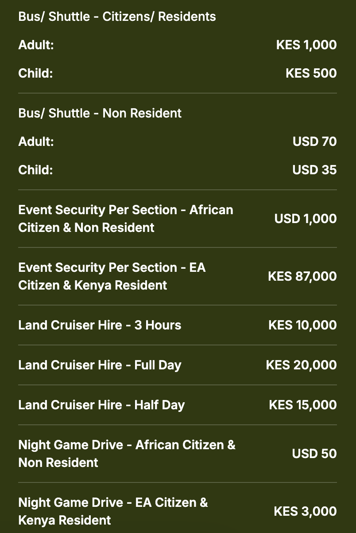This screenshot has height=533, width=356.
Task: Select the USD 50 night drive price
Action: pyautogui.click(x=314, y=454)
